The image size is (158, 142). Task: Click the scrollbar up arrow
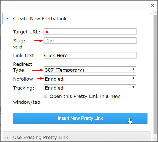[x=155, y=13]
